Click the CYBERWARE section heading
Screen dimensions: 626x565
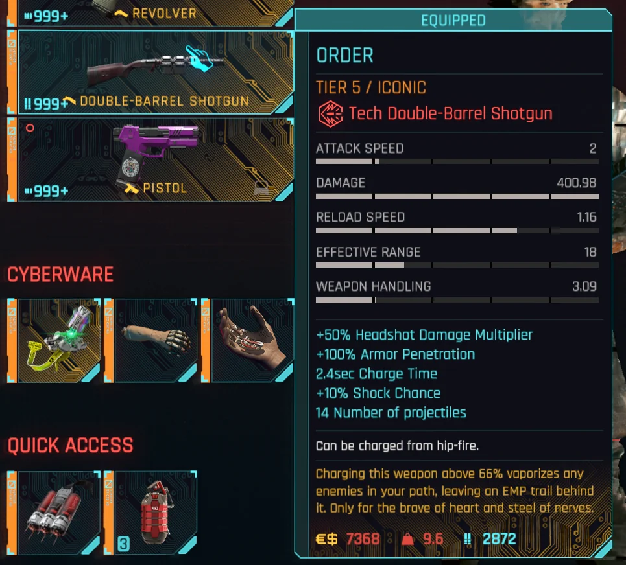(60, 274)
